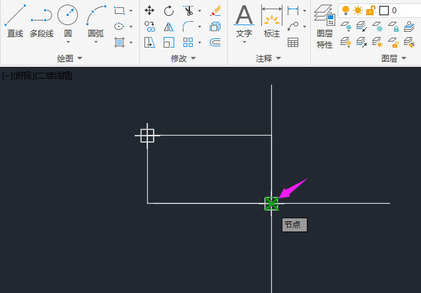Select the Rotate tool
Viewport: 421px width, 293px height.
click(x=169, y=11)
